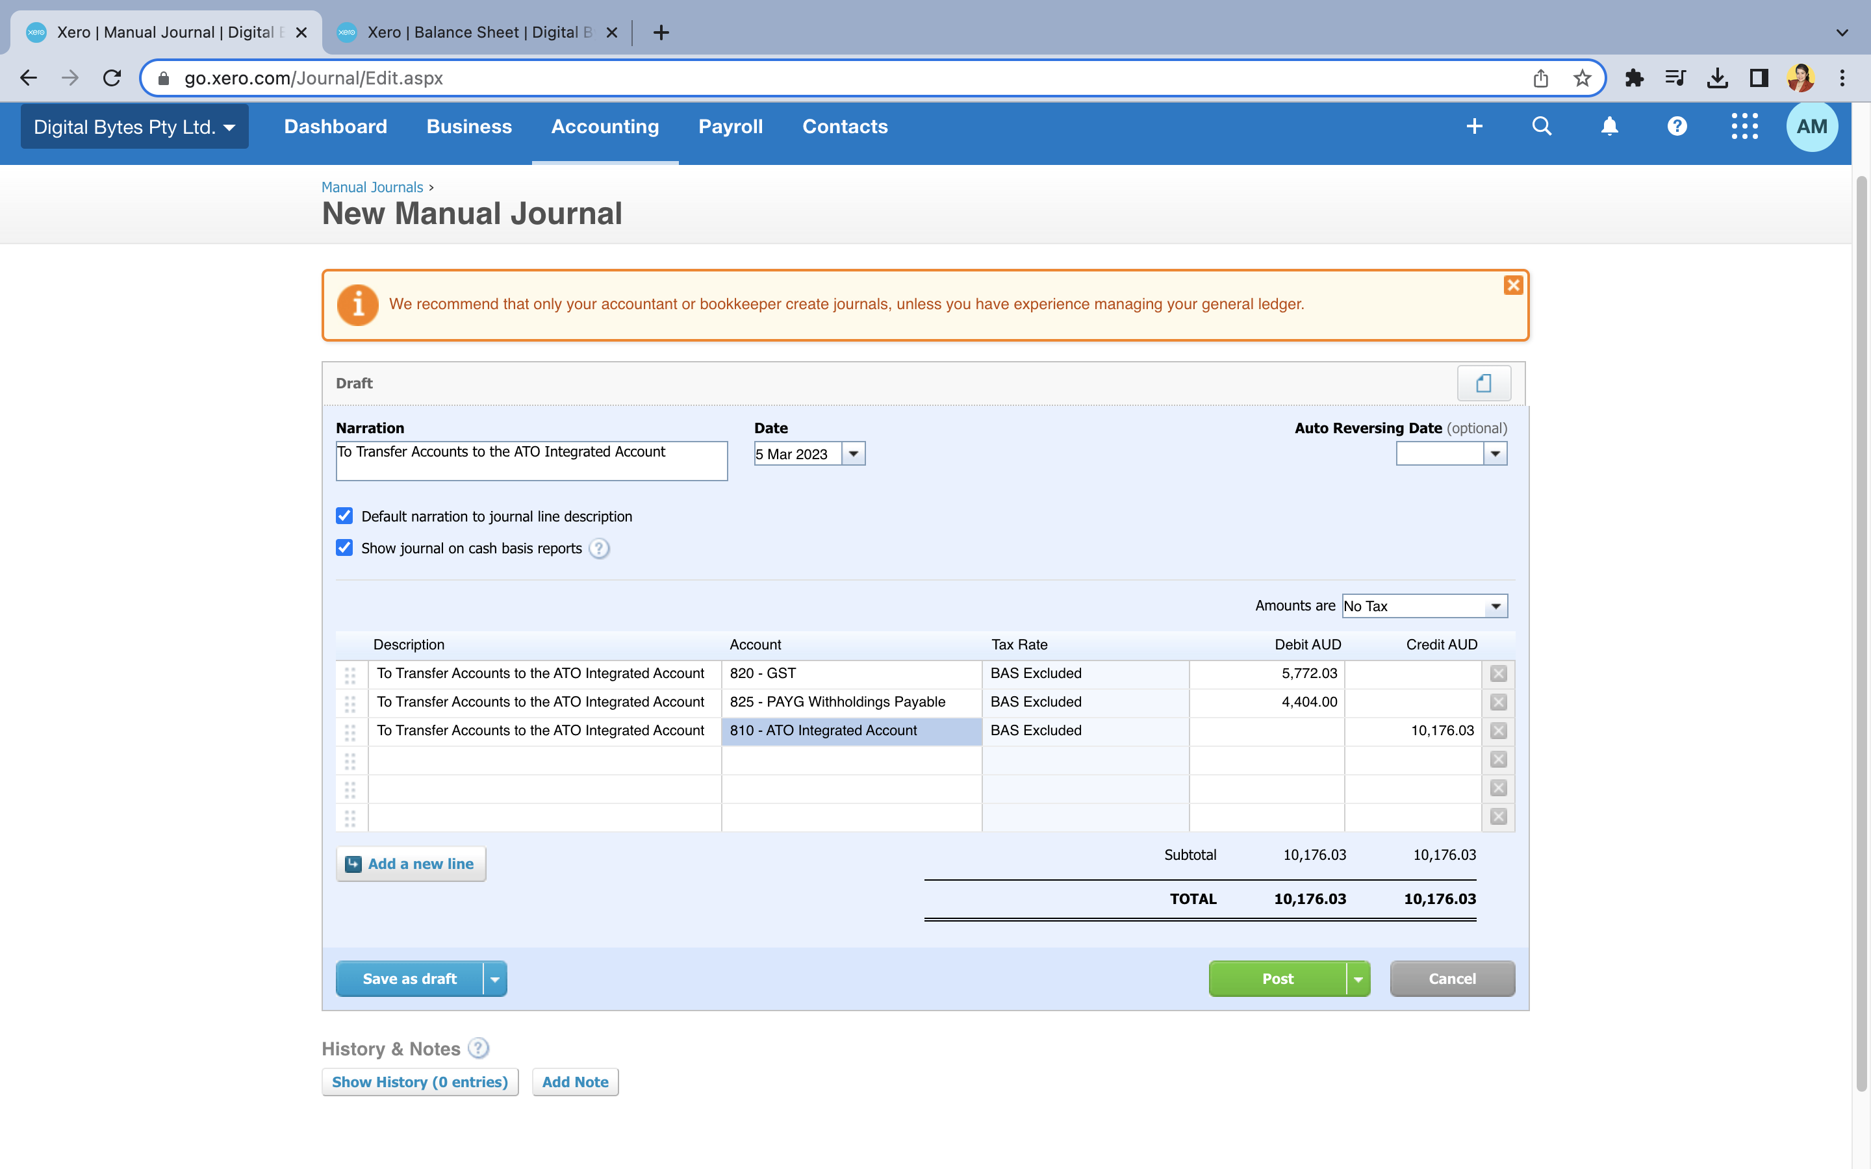Open the Xero apps grid menu
This screenshot has width=1871, height=1169.
click(1744, 126)
